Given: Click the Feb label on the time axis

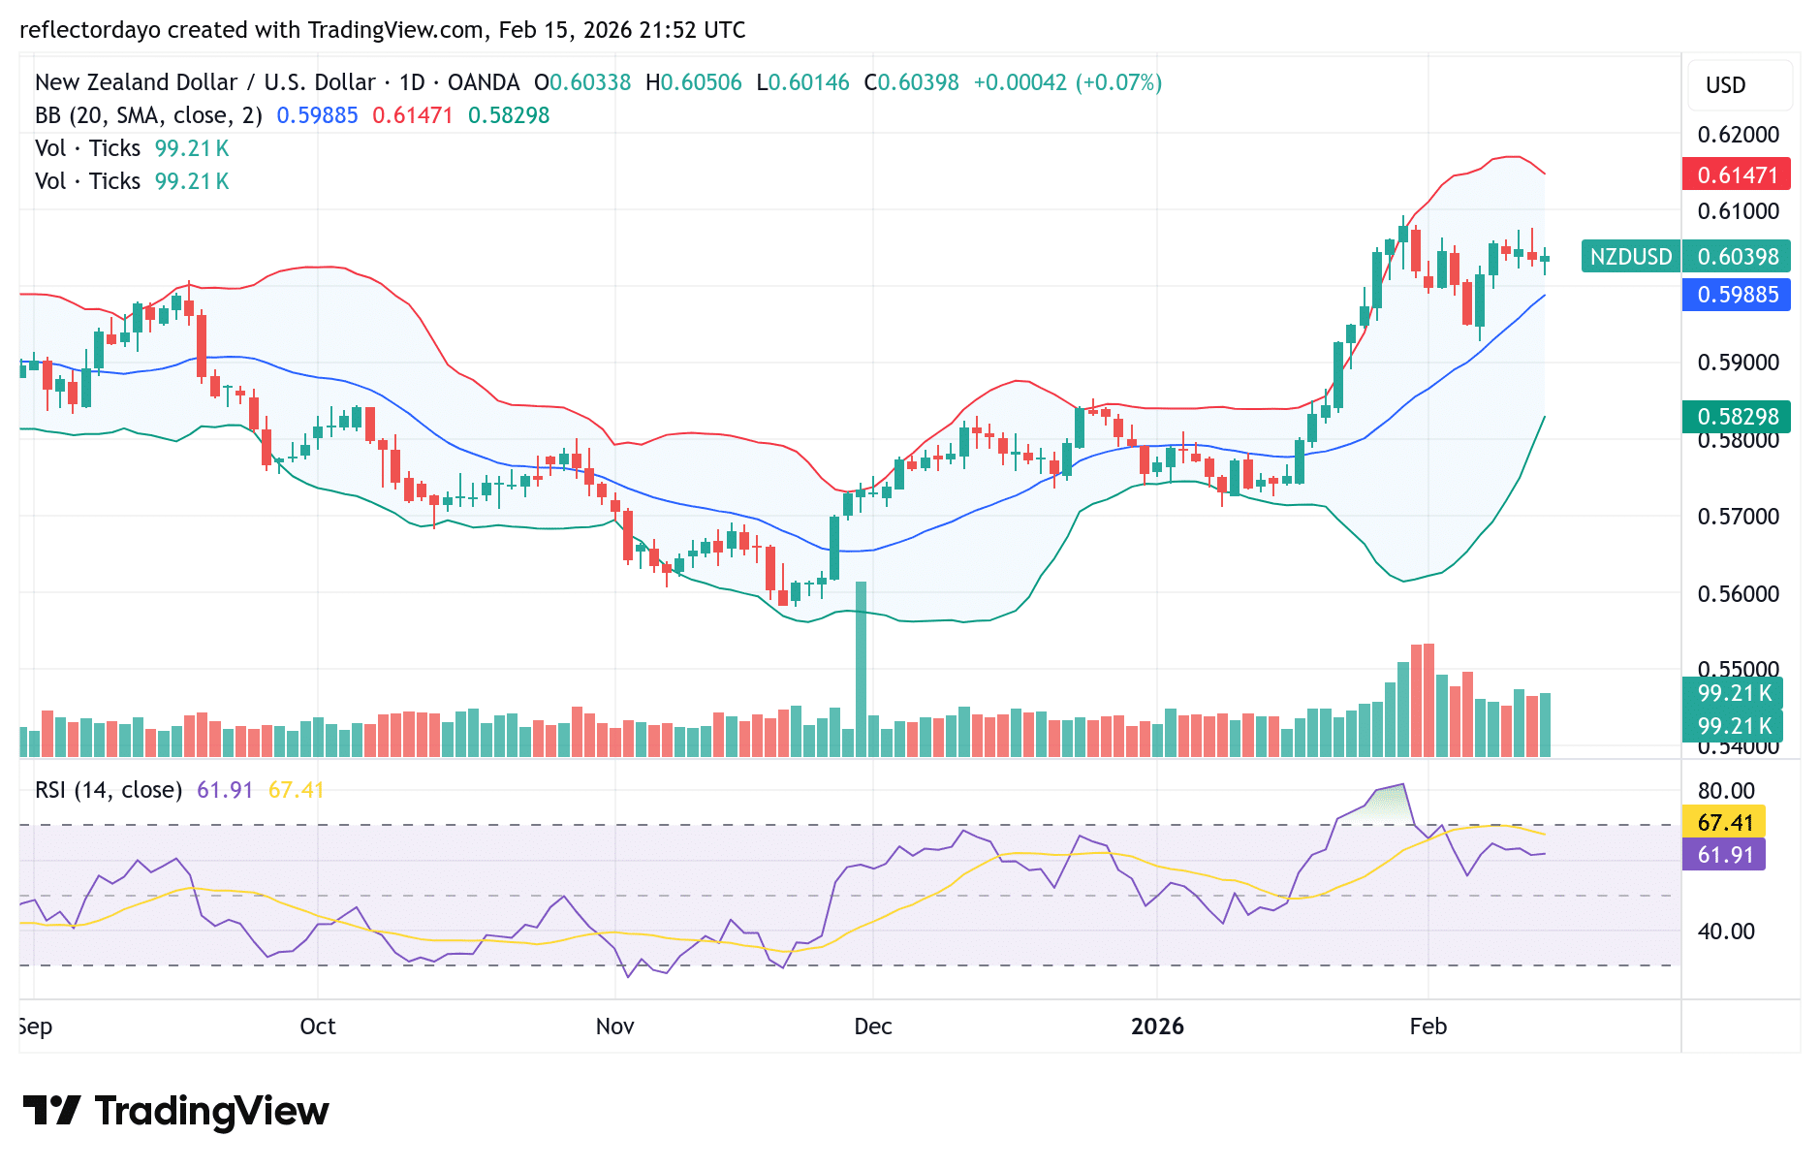Looking at the screenshot, I should click(1428, 1027).
